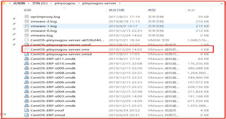Image resolution: width=226 pixels, height=119 pixels.
Task: Navigate to 文档 (G:) in the breadcrumb
Action: point(40,3)
